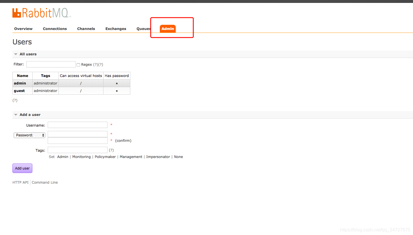Open help (?) next to Tags field
Image resolution: width=413 pixels, height=235 pixels.
coord(111,150)
